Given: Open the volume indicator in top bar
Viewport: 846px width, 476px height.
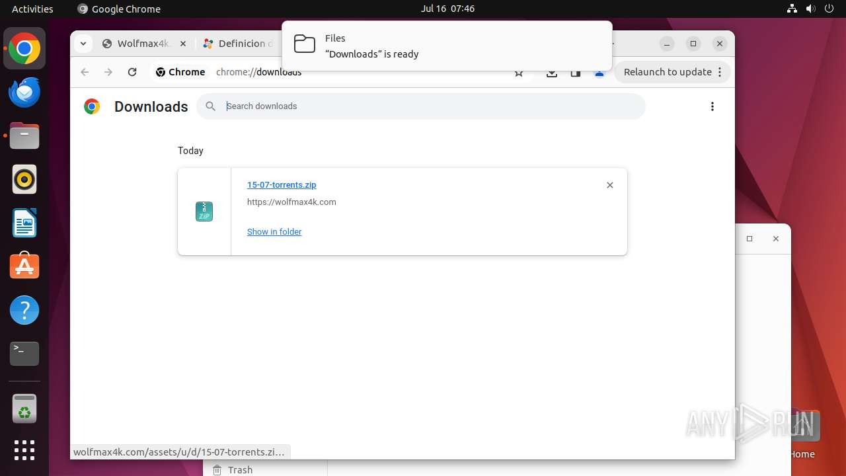Looking at the screenshot, I should (811, 9).
